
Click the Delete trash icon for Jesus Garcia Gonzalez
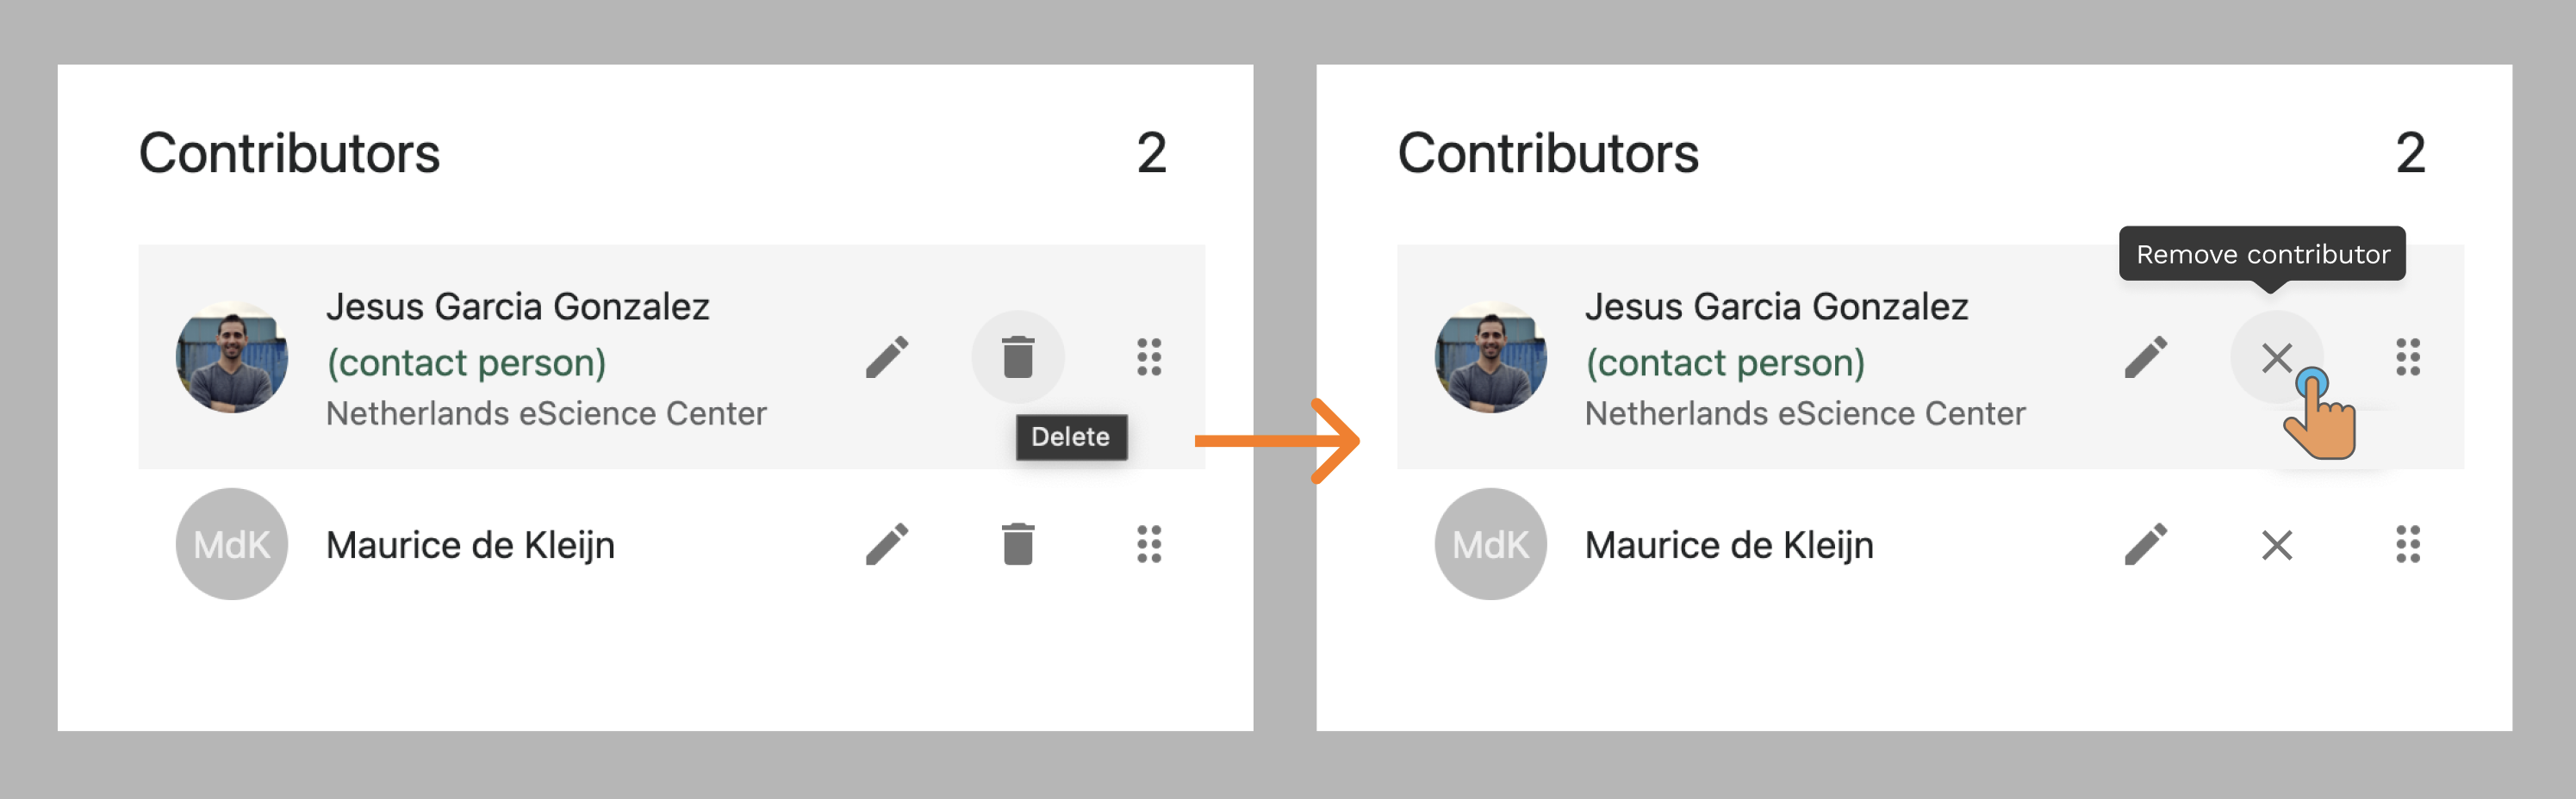1018,356
